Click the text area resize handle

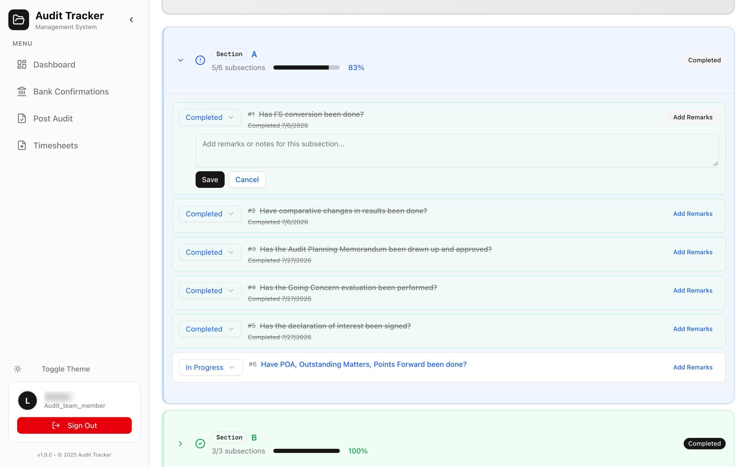[716, 164]
